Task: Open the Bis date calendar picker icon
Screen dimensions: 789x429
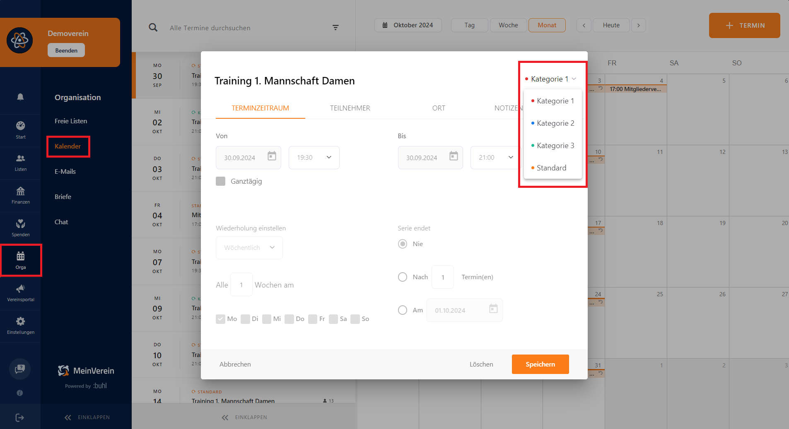Action: pos(454,156)
